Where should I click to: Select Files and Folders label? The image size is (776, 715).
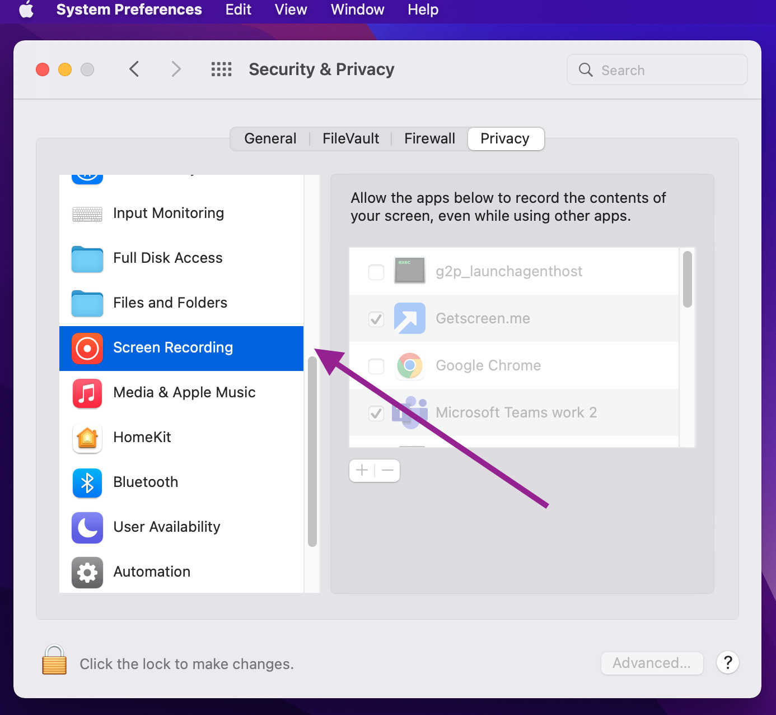pyautogui.click(x=170, y=303)
